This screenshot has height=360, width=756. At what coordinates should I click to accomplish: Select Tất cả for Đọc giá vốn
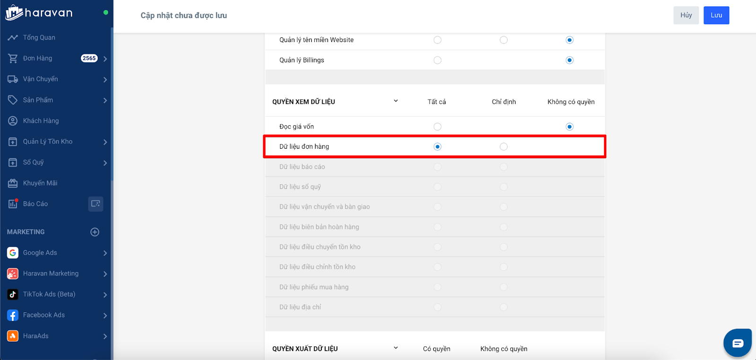pyautogui.click(x=438, y=127)
